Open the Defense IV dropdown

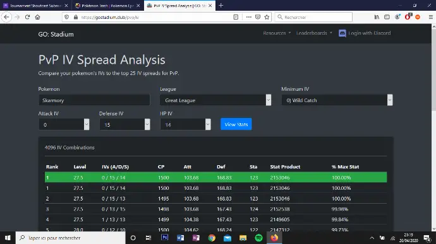125,124
